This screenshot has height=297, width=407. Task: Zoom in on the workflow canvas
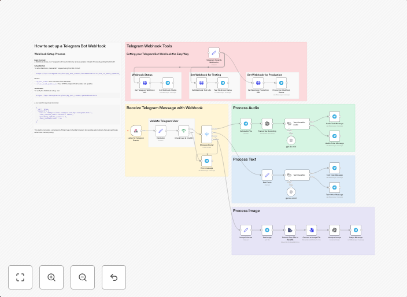(x=51, y=277)
